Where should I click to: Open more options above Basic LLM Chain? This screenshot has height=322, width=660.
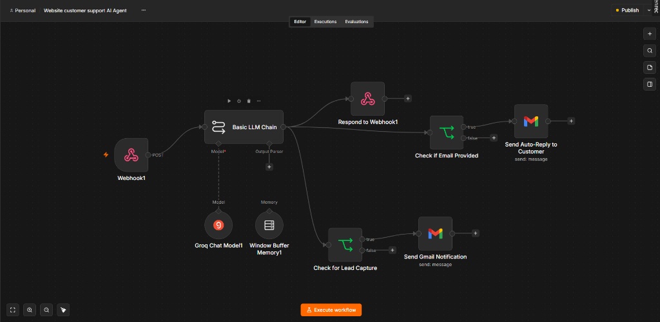tap(258, 101)
